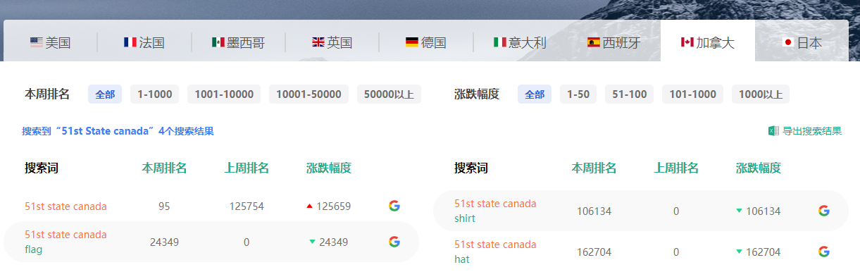This screenshot has height=272, width=860.
Task: Open Google for "51st state canada" row
Action: (394, 206)
